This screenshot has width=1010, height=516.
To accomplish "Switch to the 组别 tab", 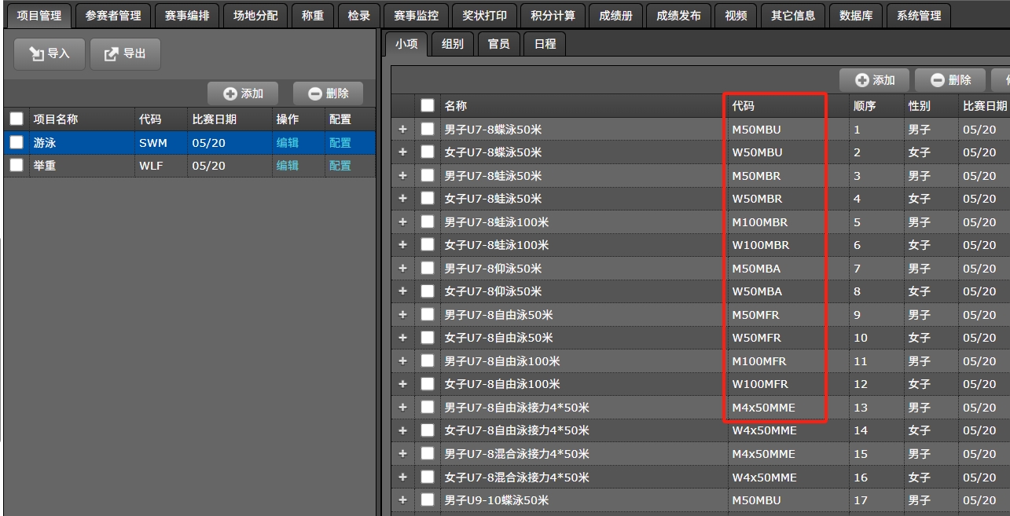I will pyautogui.click(x=452, y=44).
